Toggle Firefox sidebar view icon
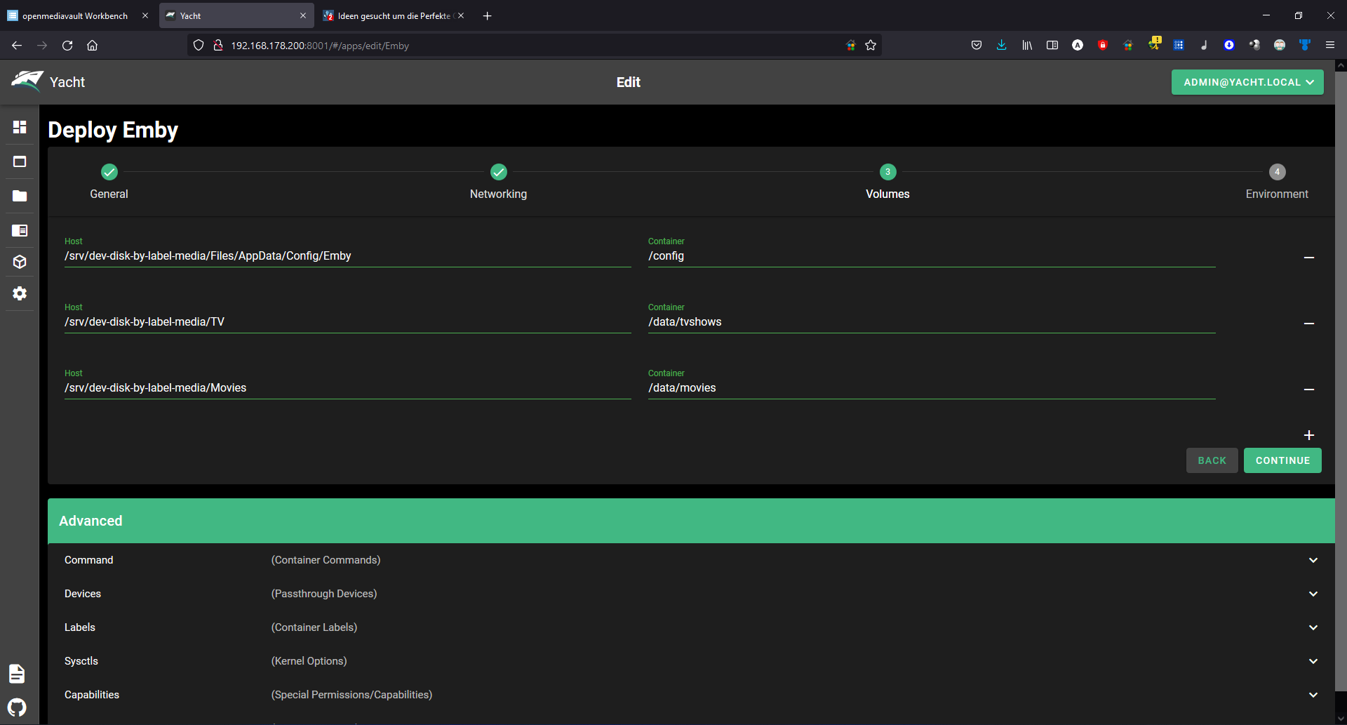The height and width of the screenshot is (725, 1347). [x=1052, y=46]
